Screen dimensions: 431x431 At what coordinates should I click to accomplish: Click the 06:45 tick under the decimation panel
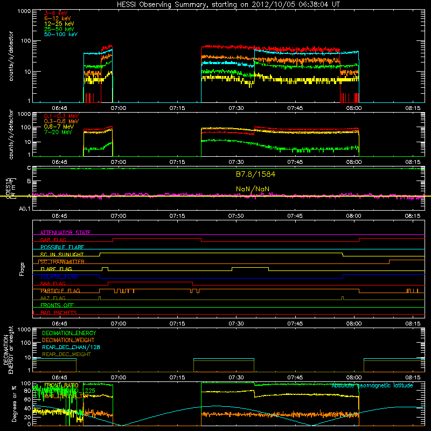[59, 378]
